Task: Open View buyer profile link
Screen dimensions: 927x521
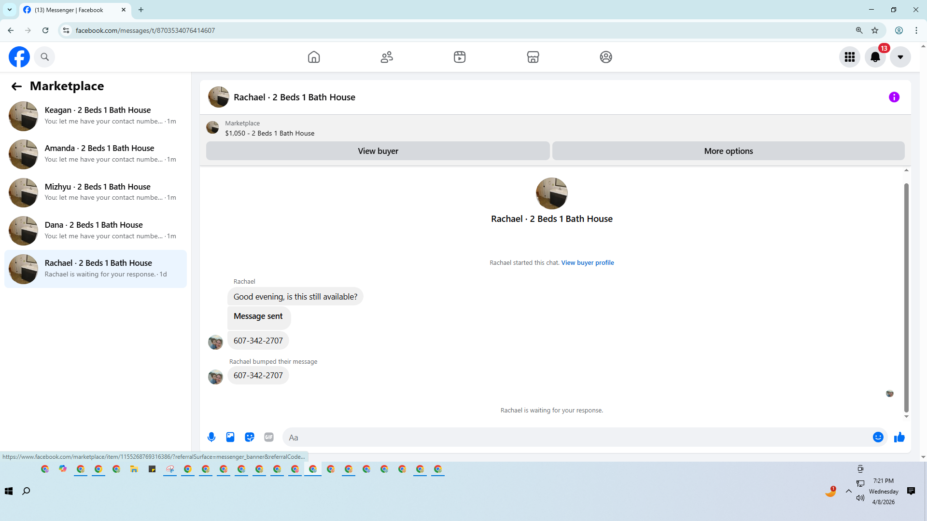Action: [x=587, y=263]
